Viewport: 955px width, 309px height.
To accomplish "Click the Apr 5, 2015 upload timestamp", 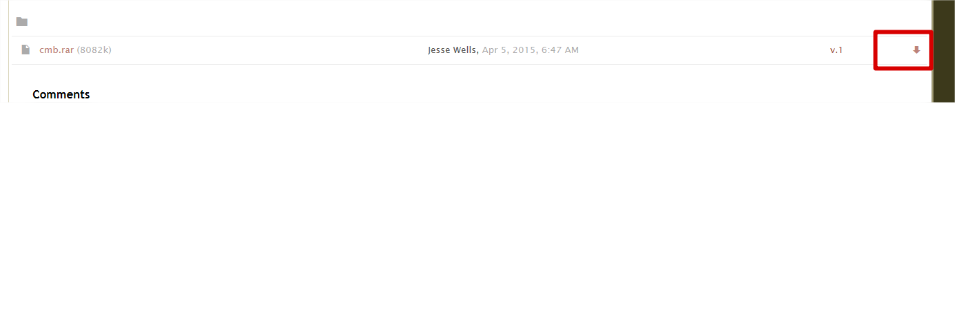I will (x=531, y=50).
